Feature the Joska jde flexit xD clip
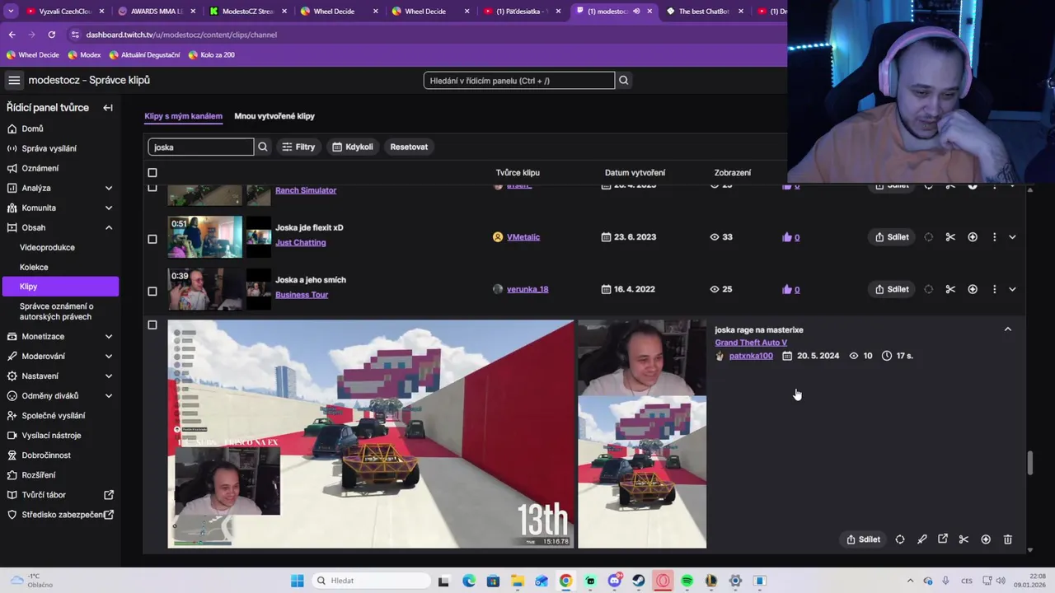Screen dimensions: 1055x593 [929, 237]
